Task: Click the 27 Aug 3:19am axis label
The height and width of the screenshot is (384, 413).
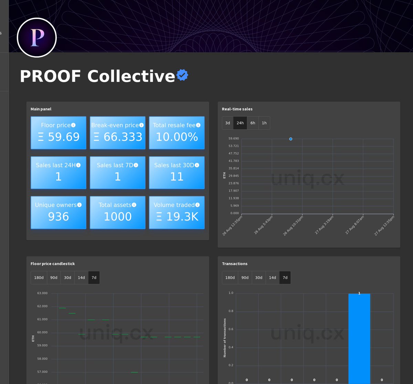Action: tap(324, 226)
